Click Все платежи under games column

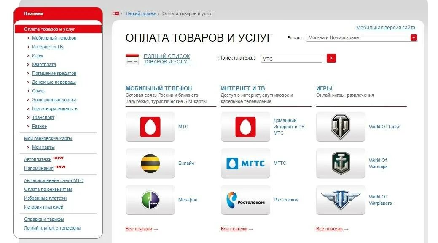click(329, 229)
